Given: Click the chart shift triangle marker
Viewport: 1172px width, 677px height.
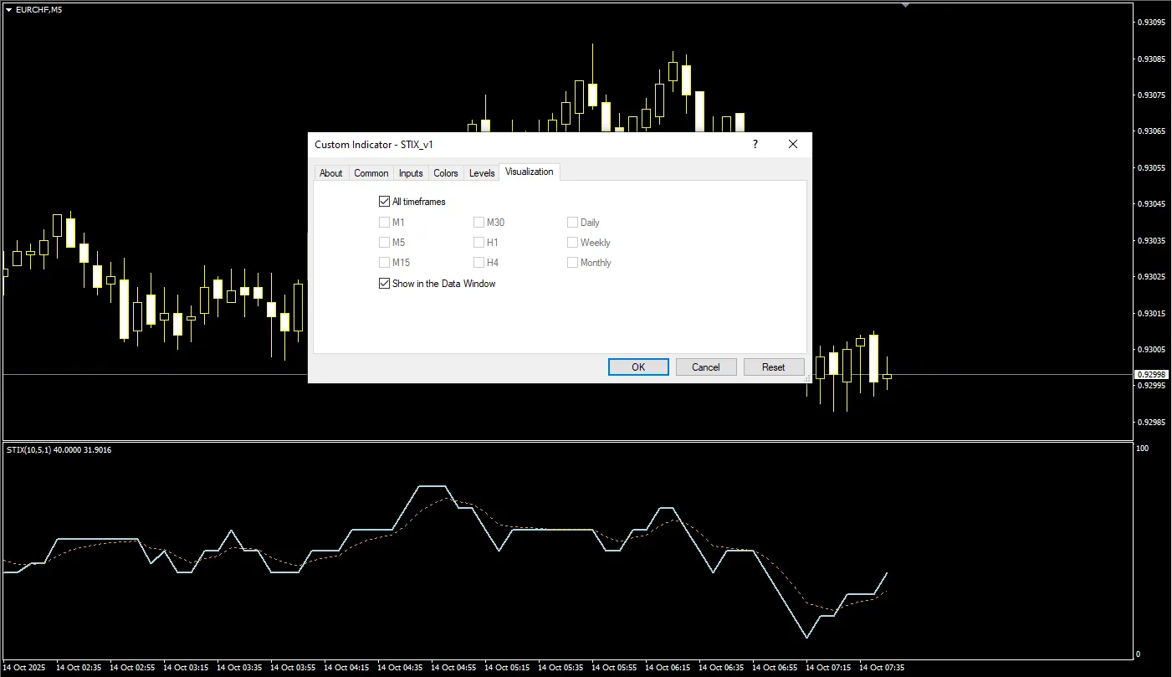Looking at the screenshot, I should (905, 5).
